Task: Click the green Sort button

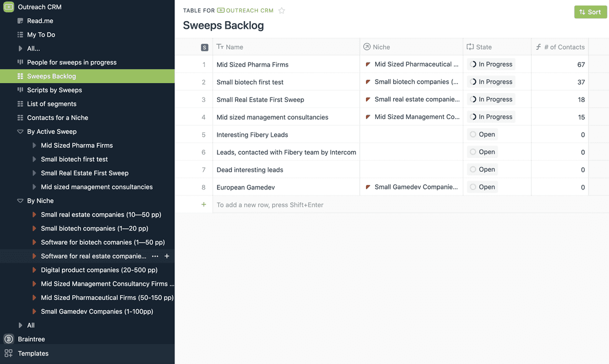Action: (x=590, y=11)
